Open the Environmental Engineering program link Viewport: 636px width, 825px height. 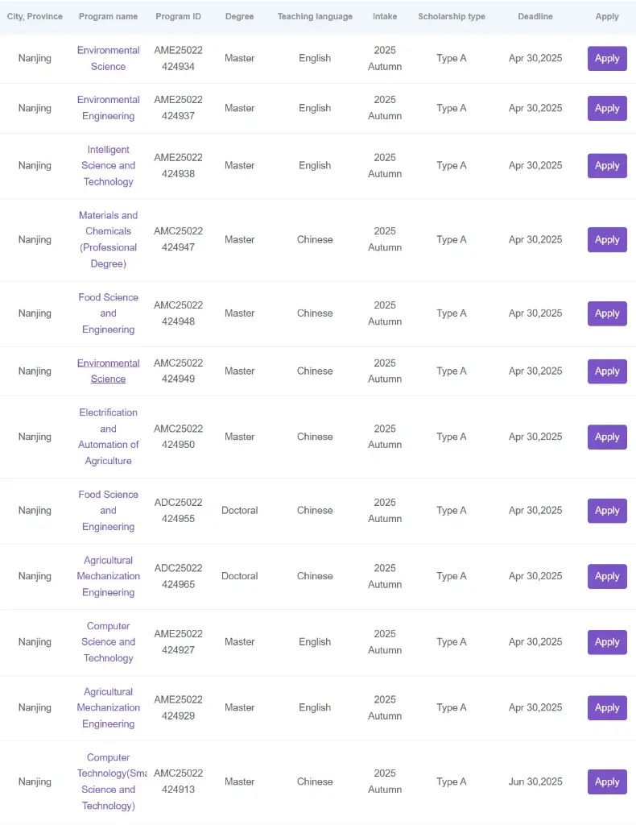[x=108, y=108]
